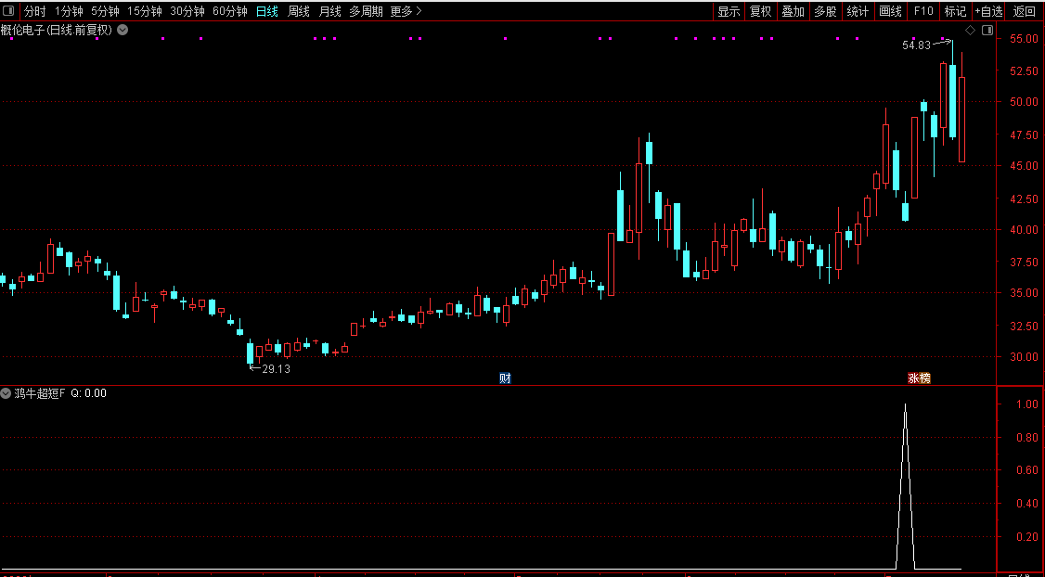Click the 0.20 indicator axis label

(1027, 536)
